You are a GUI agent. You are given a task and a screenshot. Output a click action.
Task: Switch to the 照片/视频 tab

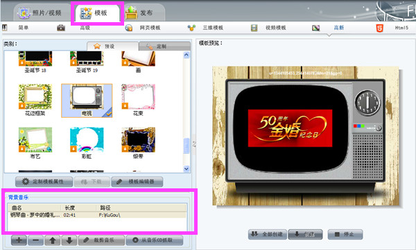[x=40, y=12]
